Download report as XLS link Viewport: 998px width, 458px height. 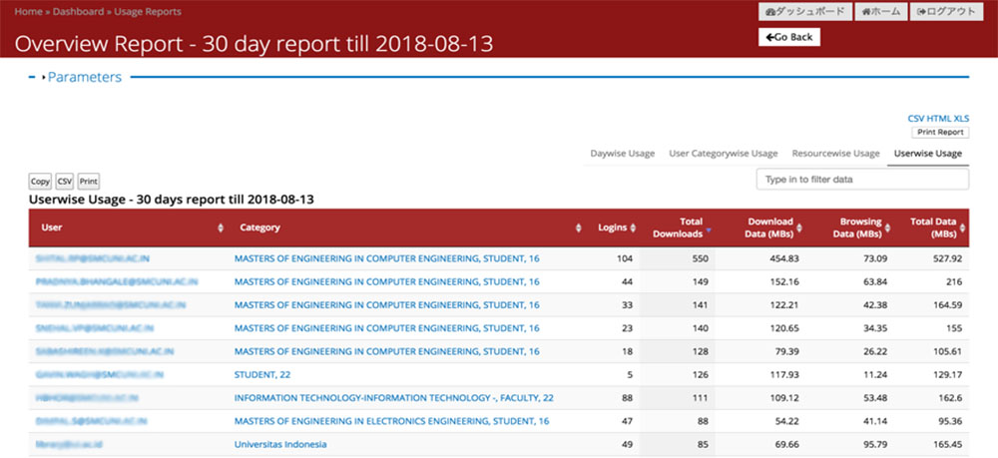tap(961, 119)
